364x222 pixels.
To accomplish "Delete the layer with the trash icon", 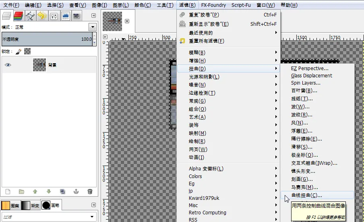I will click(90, 191).
